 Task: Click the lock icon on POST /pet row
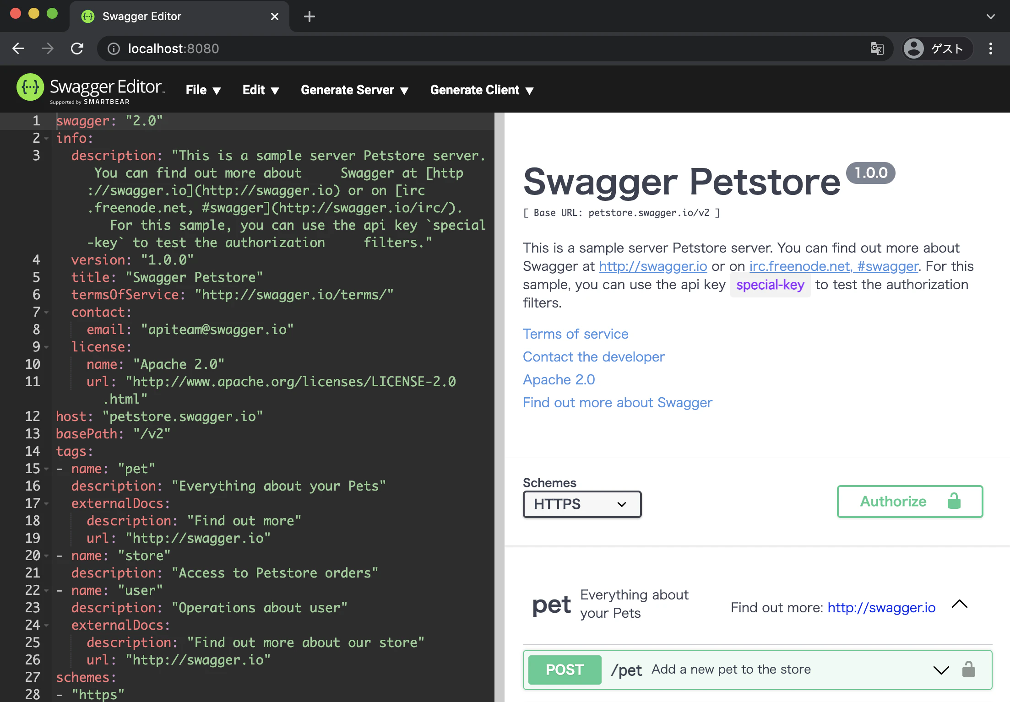pos(969,670)
